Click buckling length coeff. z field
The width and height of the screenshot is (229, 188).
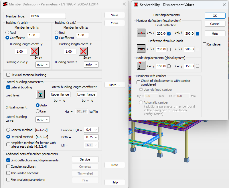coord(70,52)
